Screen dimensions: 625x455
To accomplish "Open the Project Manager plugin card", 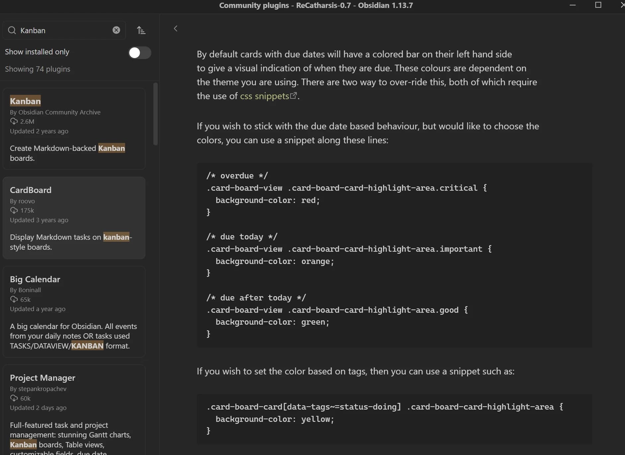I will [x=74, y=410].
